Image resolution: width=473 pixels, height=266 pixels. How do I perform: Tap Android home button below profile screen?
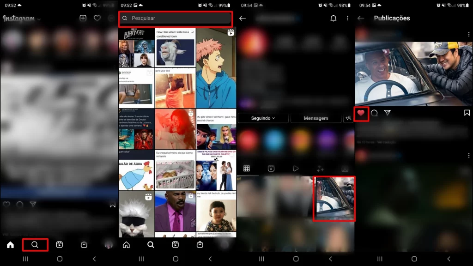pyautogui.click(x=296, y=259)
